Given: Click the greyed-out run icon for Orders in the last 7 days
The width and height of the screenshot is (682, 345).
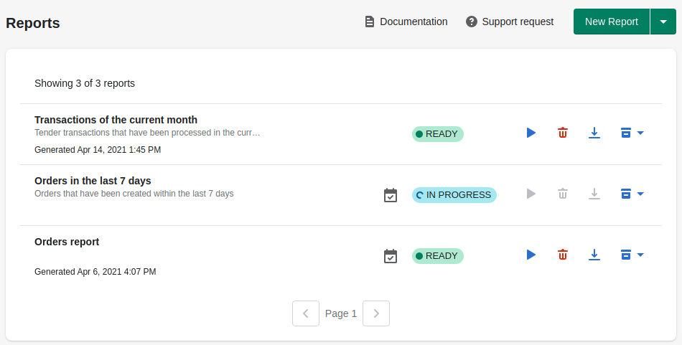Looking at the screenshot, I should click(531, 194).
